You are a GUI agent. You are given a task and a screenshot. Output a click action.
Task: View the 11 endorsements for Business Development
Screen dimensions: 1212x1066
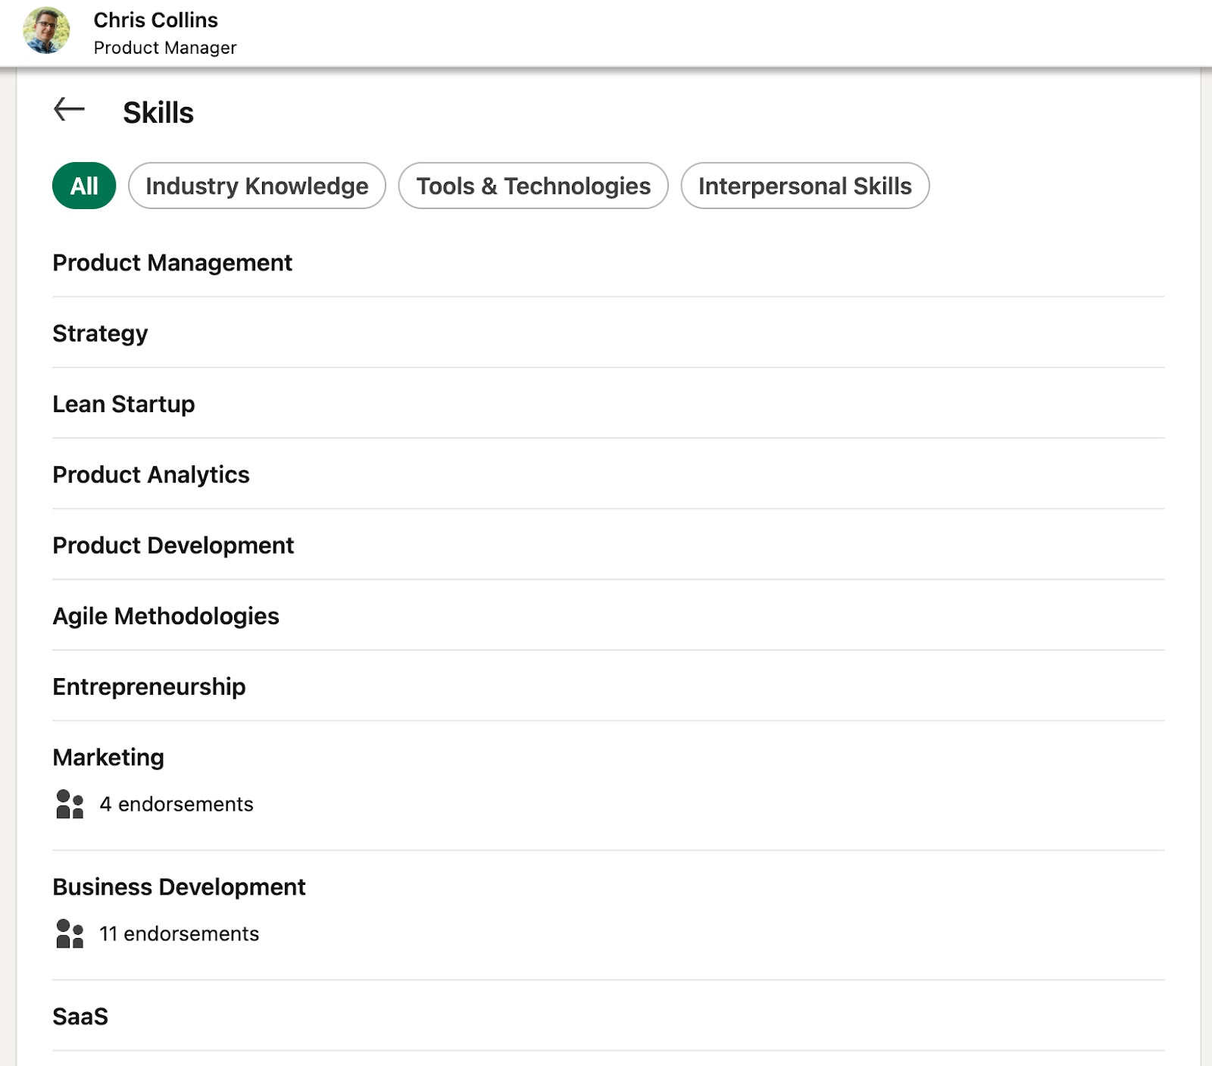[x=178, y=934]
